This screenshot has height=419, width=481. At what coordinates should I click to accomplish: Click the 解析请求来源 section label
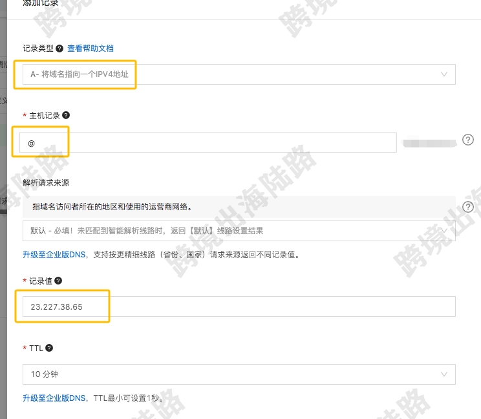pos(46,183)
